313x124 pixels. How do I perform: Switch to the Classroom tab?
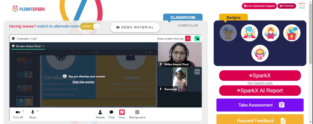pos(183,17)
